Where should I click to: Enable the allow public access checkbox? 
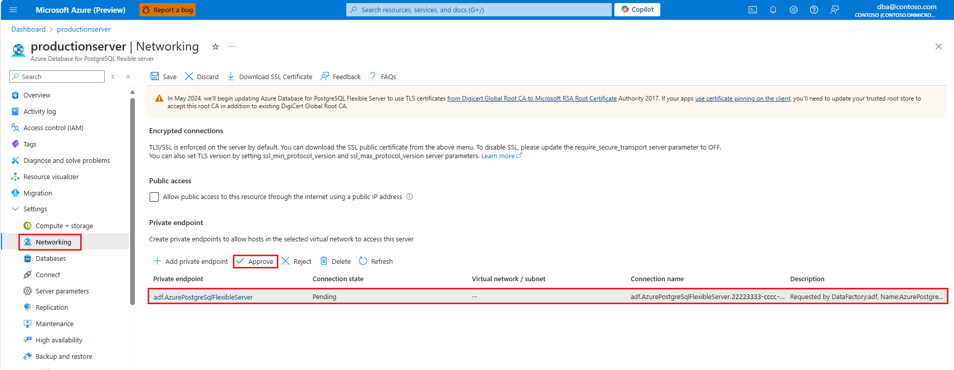154,197
